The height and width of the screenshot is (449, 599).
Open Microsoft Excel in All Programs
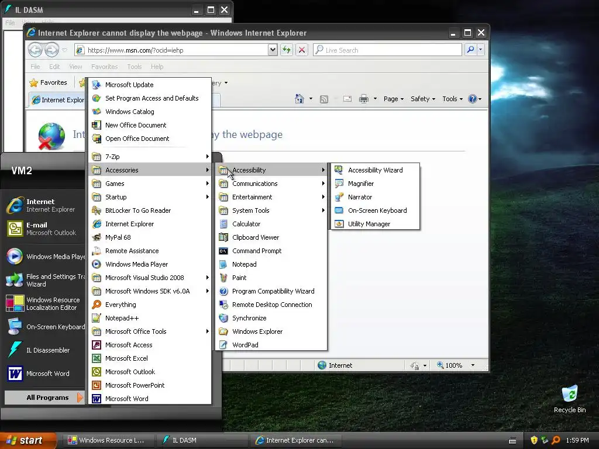pos(150,358)
